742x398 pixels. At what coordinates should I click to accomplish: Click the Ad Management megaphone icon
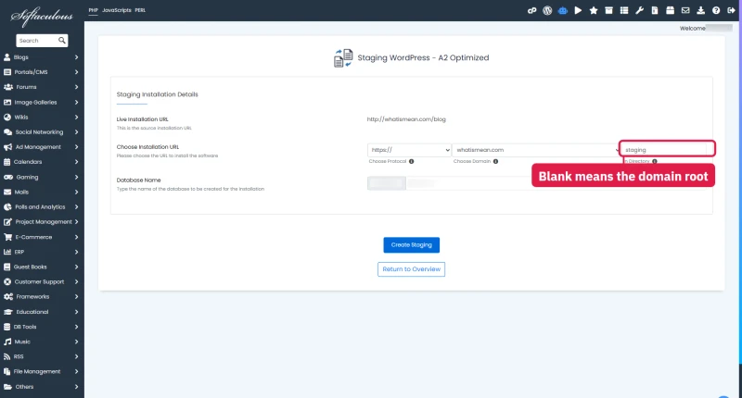(7, 147)
